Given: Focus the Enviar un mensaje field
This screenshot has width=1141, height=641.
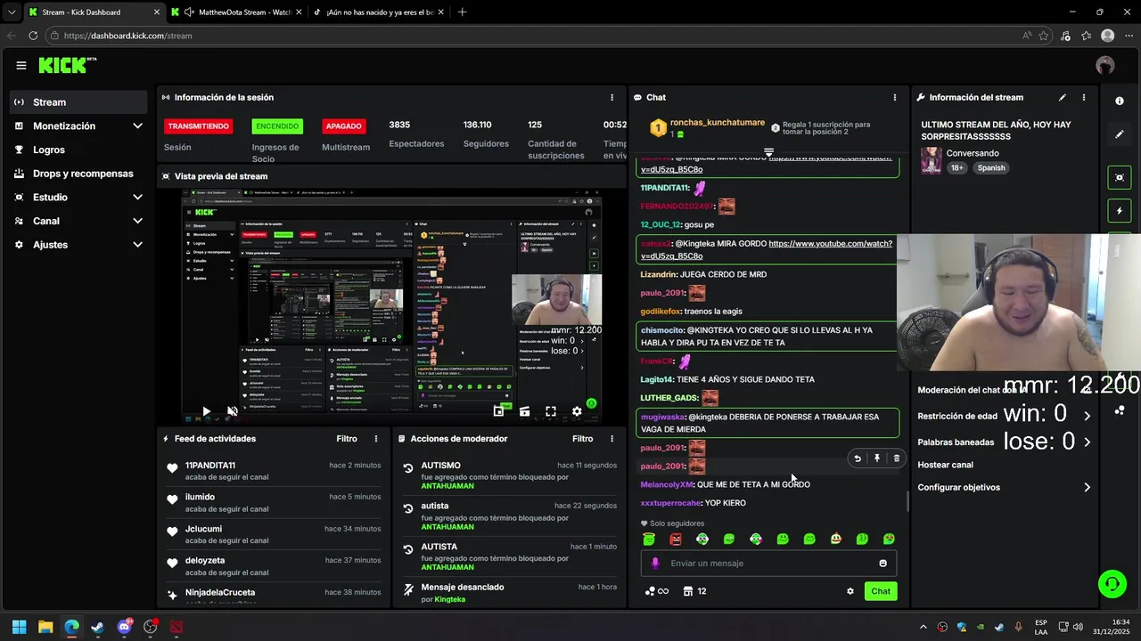Looking at the screenshot, I should pyautogui.click(x=768, y=563).
